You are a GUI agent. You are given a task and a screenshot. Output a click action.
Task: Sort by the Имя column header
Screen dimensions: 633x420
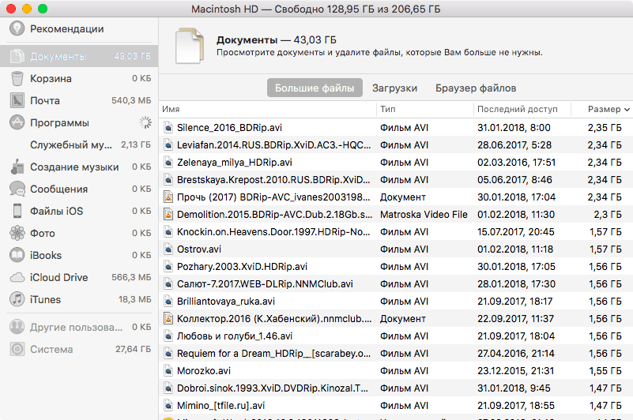pos(268,109)
